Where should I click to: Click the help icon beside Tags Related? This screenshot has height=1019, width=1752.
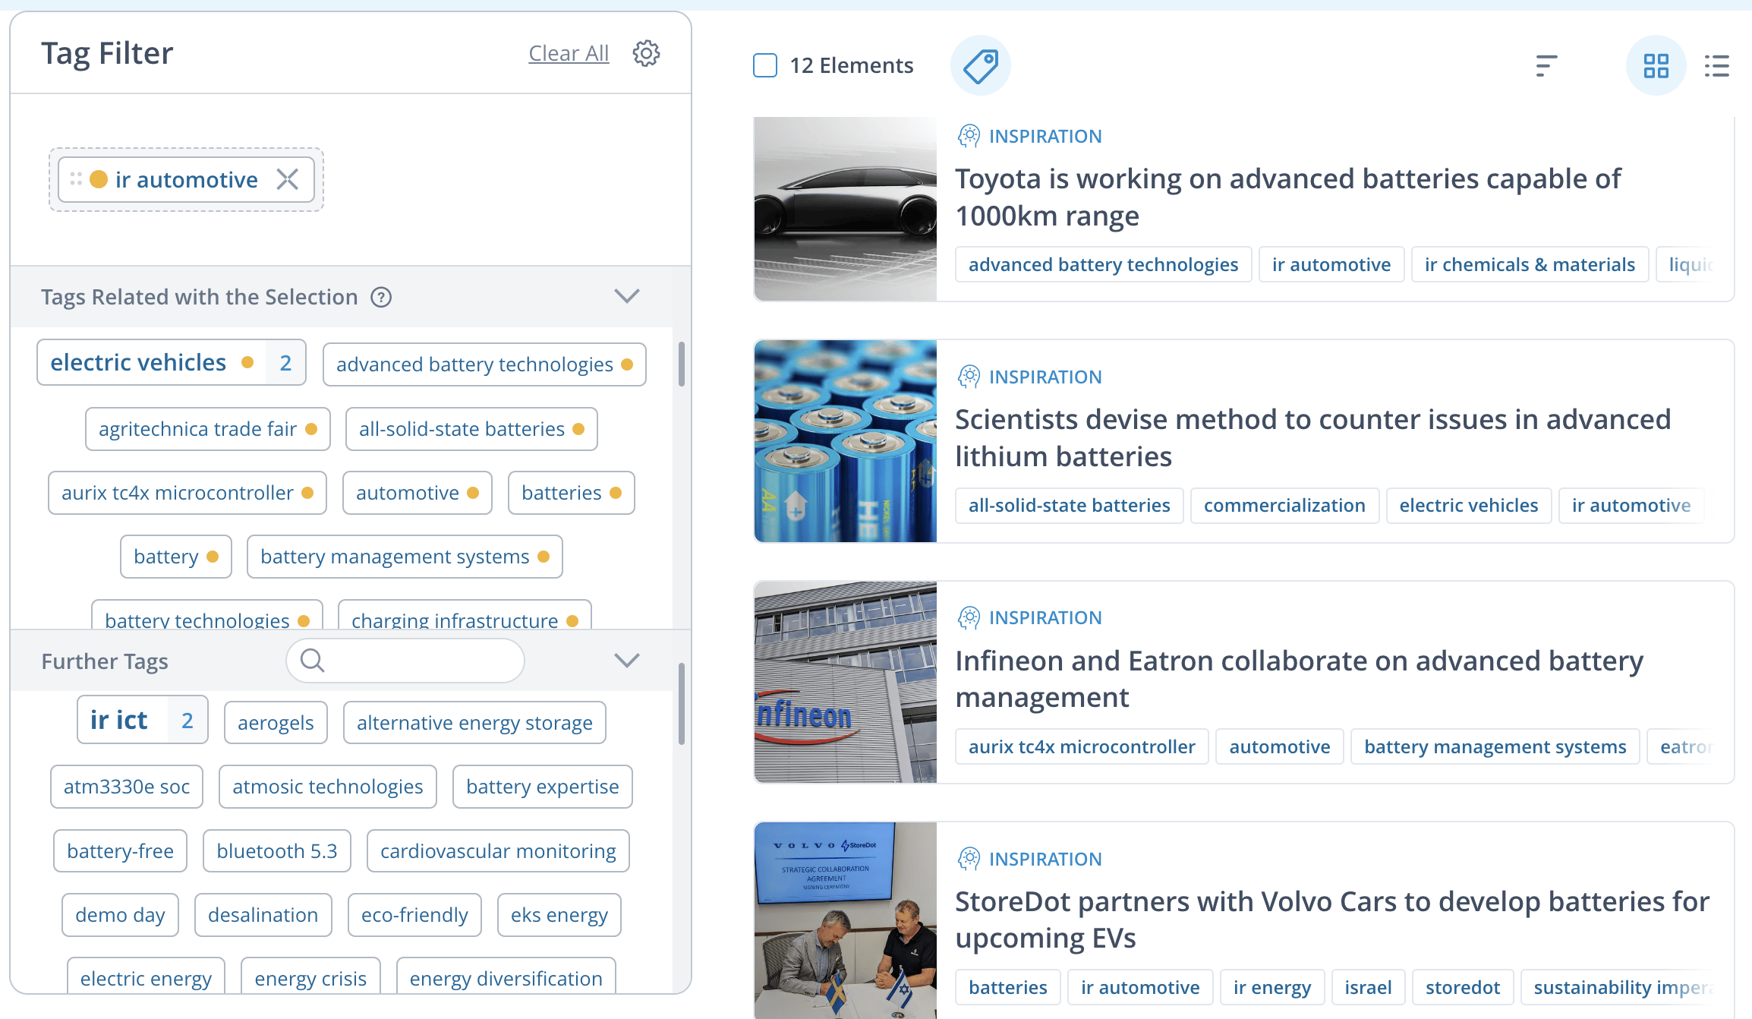pyautogui.click(x=381, y=297)
